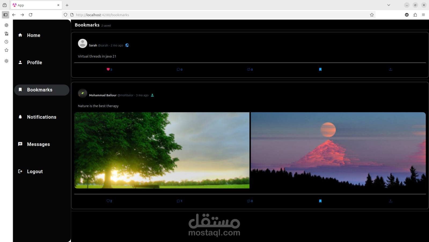This screenshot has width=429, height=242.
Task: Remove bookmark on Sarah's post
Action: click(320, 69)
